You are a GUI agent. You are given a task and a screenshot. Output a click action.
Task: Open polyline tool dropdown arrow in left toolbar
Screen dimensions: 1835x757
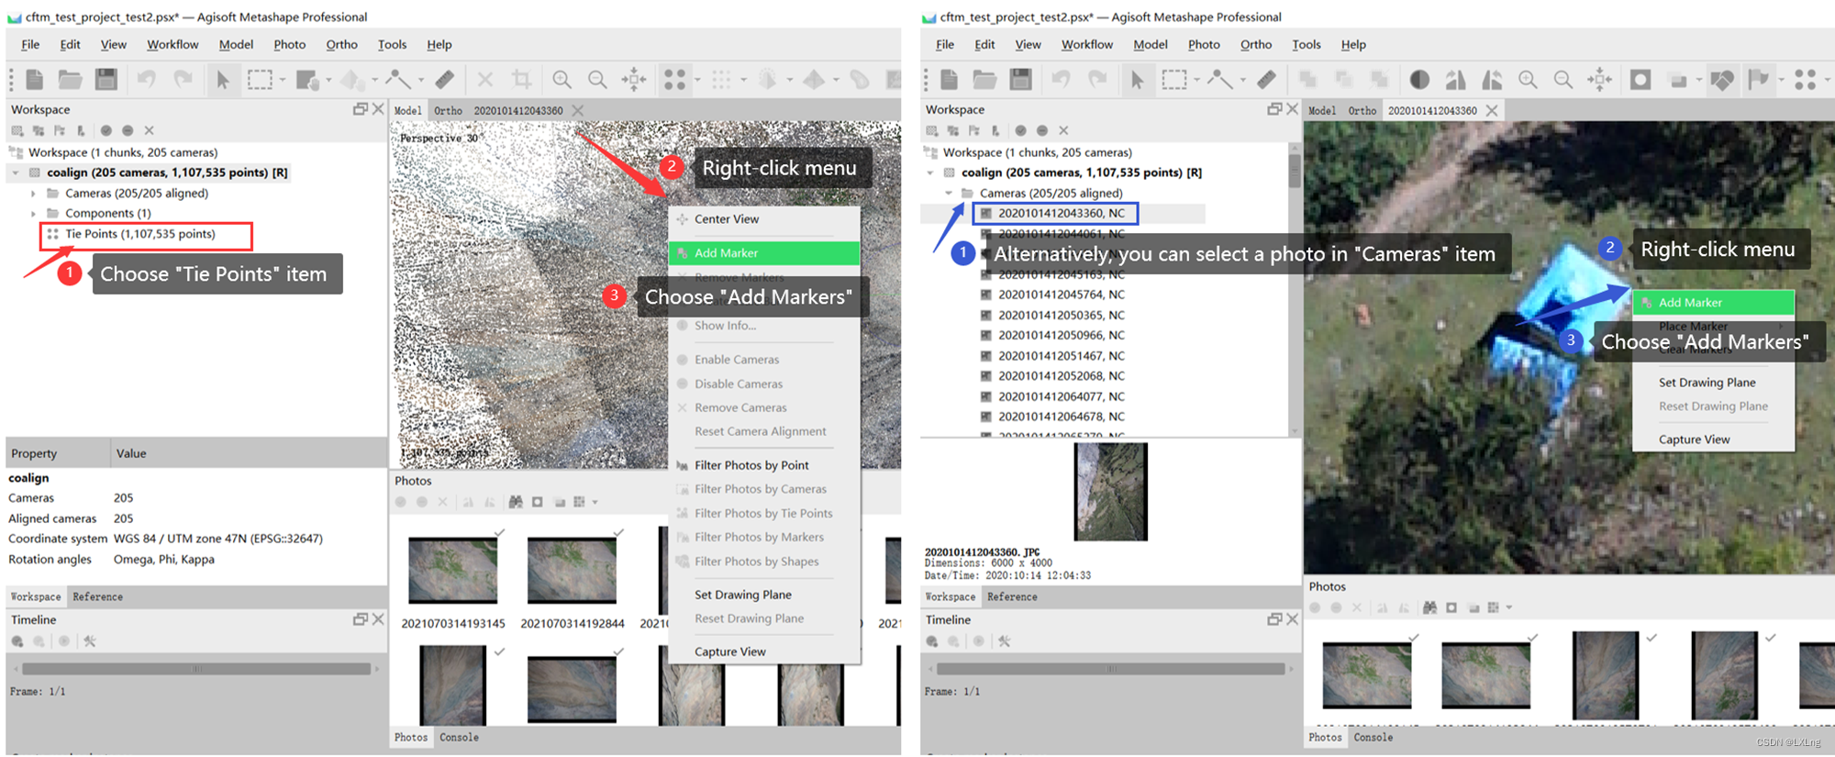click(421, 81)
